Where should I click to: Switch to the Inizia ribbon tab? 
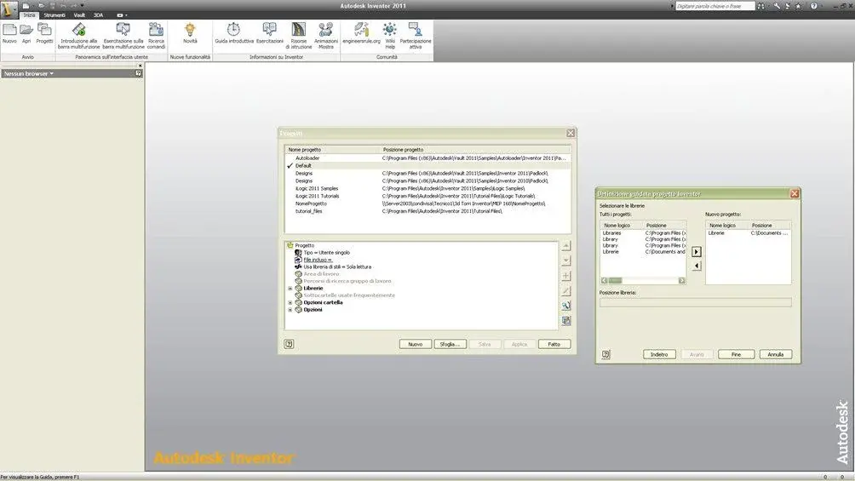click(29, 15)
